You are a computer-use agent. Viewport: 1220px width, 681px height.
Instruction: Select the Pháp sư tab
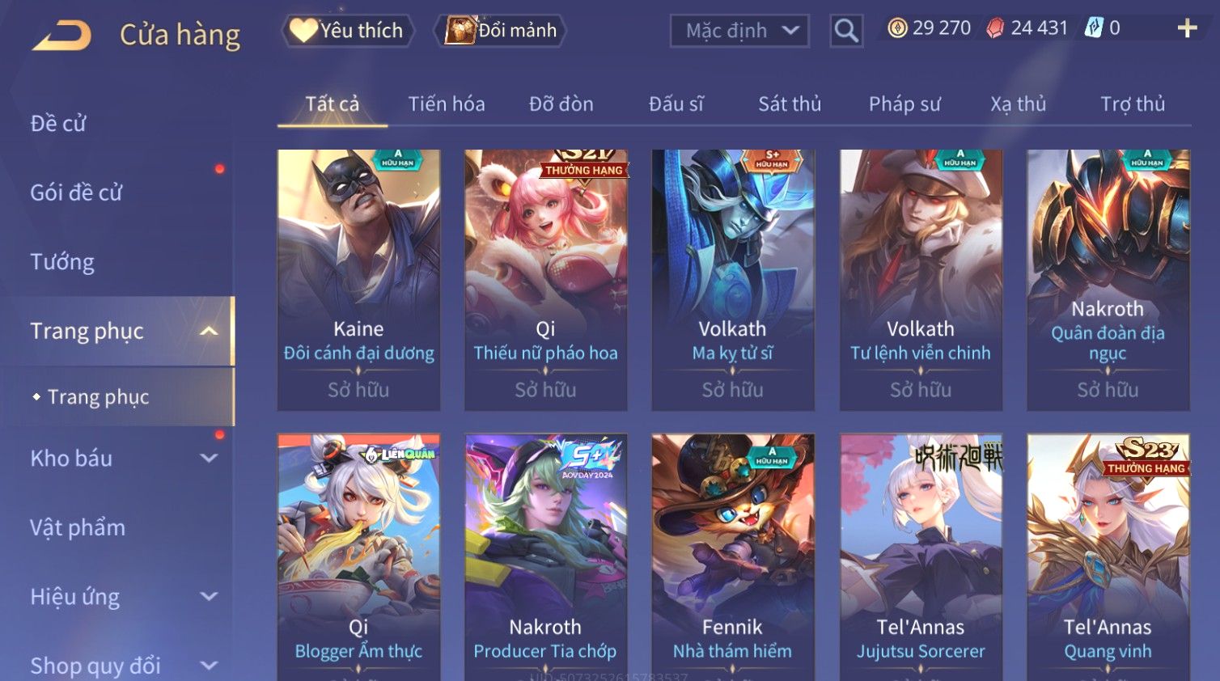[x=904, y=104]
